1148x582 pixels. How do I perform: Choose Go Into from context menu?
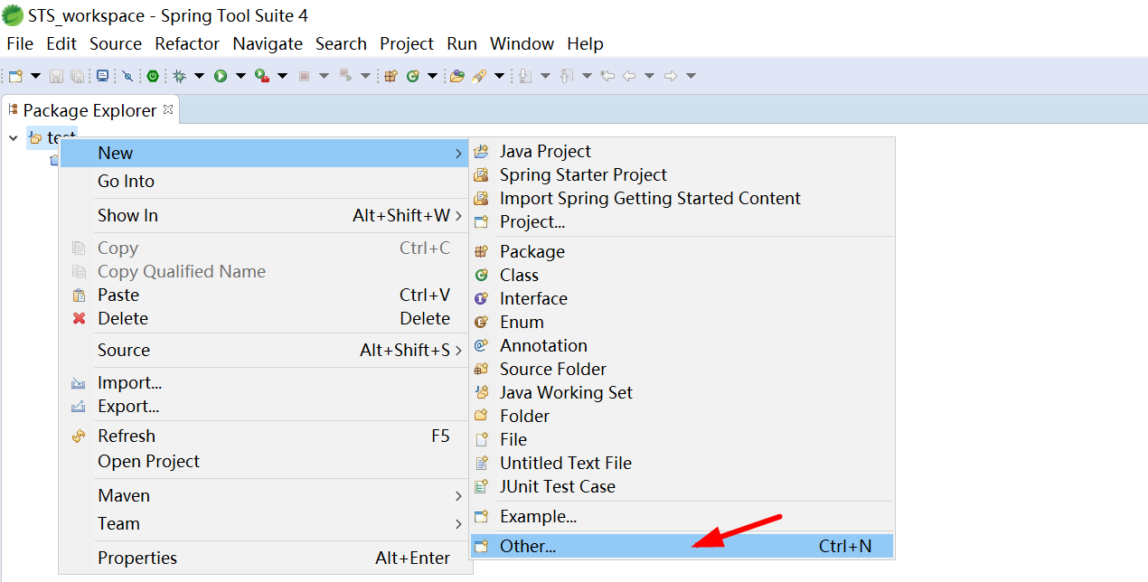[263, 181]
